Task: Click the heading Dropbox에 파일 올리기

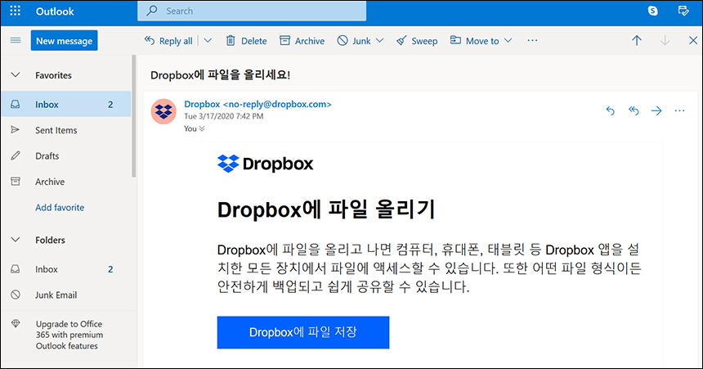Action: point(326,209)
